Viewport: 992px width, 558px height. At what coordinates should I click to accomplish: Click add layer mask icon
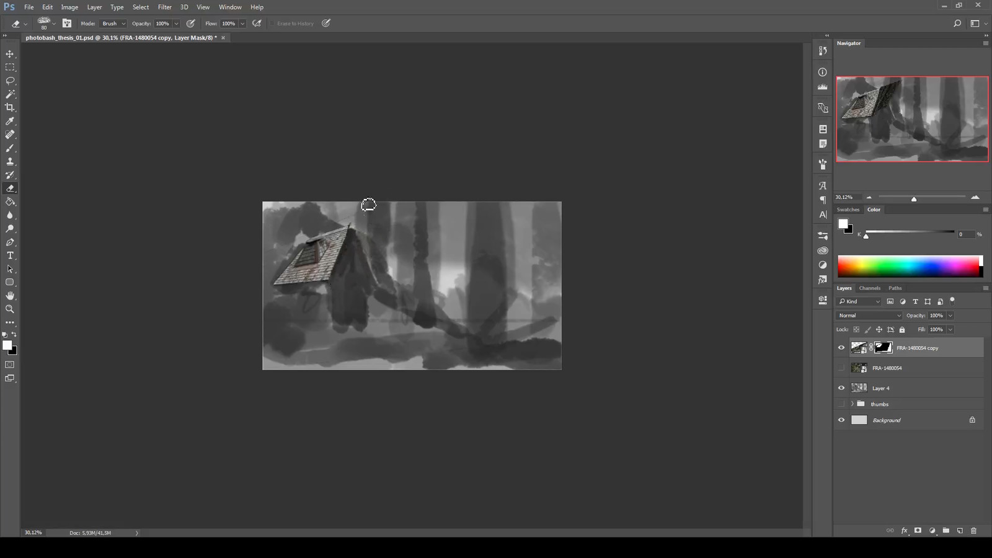point(918,531)
